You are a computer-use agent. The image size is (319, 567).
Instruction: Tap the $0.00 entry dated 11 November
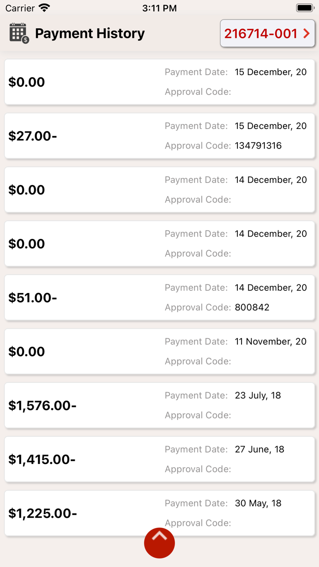coord(159,351)
